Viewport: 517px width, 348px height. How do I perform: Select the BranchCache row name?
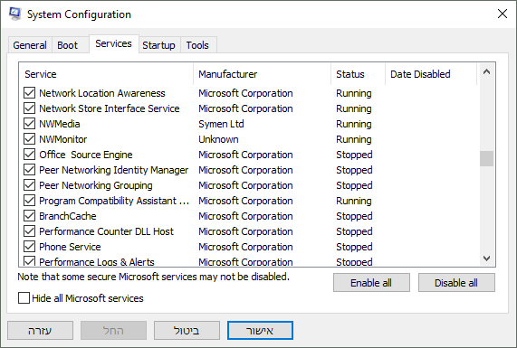tap(68, 216)
